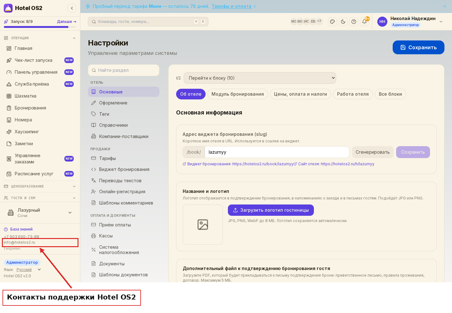
Task: Open the theme palette icon
Action: [332, 22]
